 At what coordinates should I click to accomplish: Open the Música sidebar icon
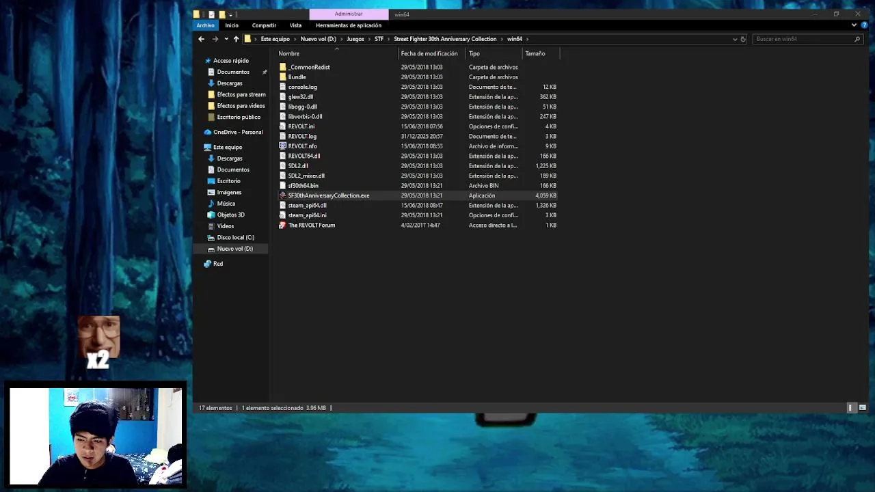tap(211, 204)
